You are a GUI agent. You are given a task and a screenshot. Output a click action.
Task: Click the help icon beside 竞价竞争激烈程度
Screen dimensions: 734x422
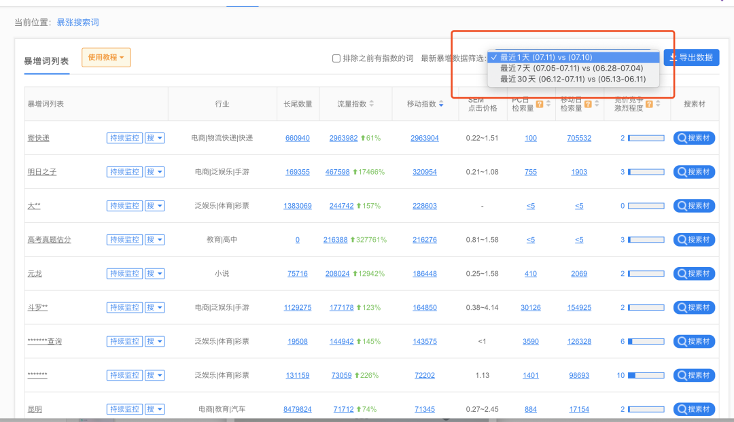coord(649,104)
